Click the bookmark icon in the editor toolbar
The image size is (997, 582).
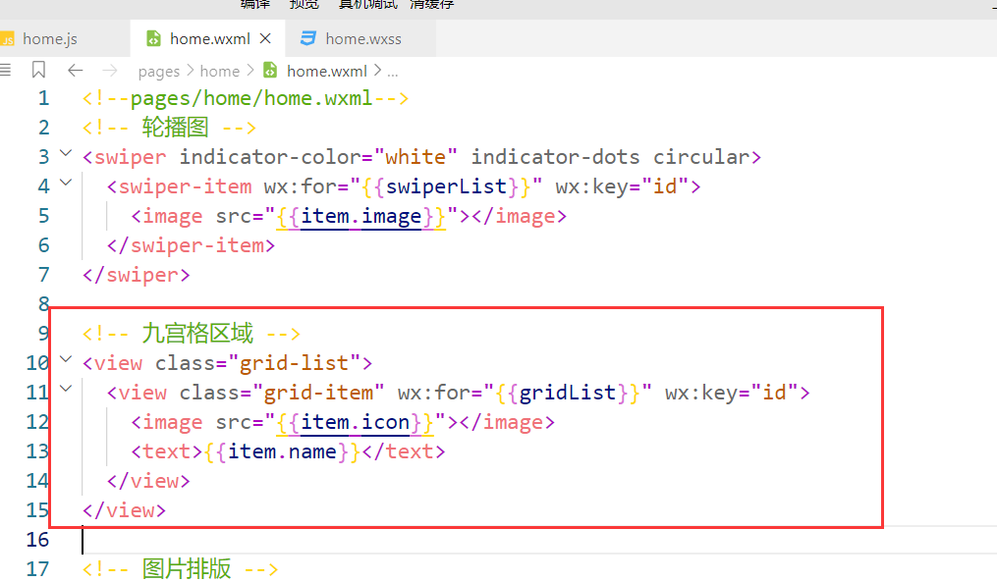tap(38, 70)
